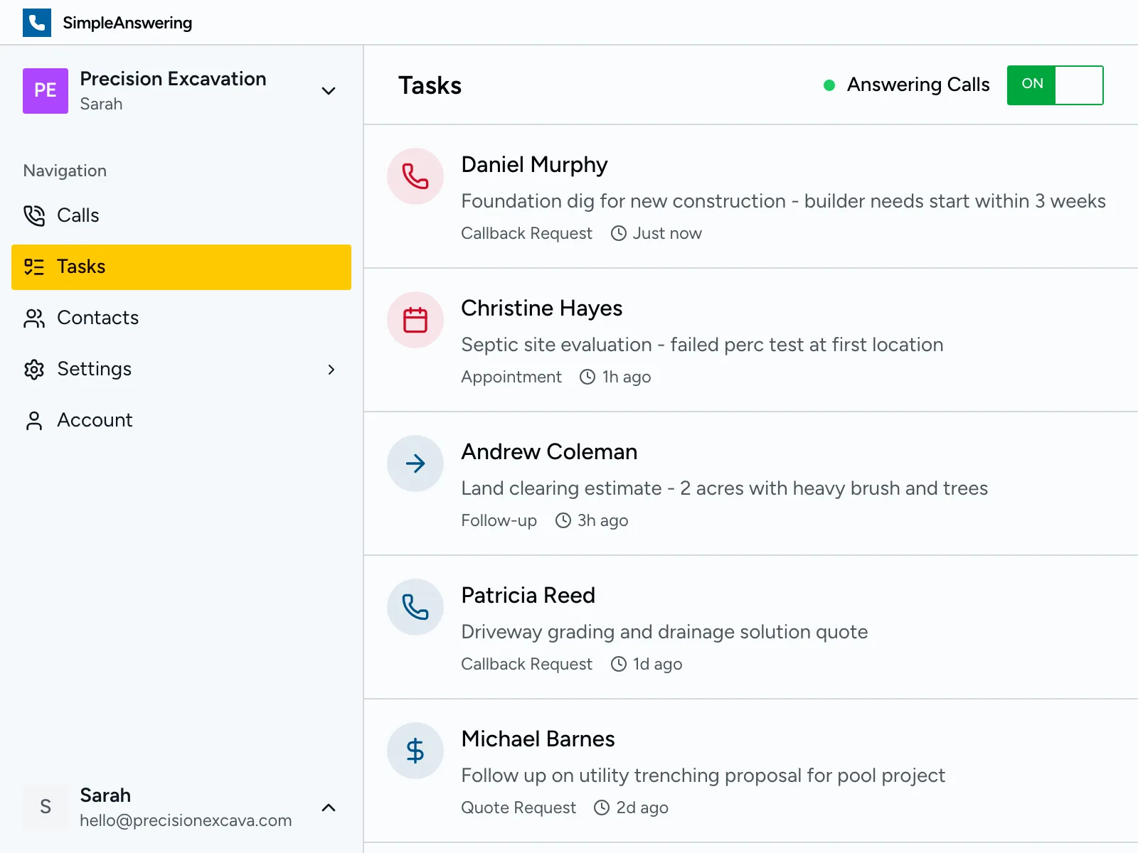Collapse Sarah's user menu at the bottom
Screen dimensions: 1138x853
[328, 808]
